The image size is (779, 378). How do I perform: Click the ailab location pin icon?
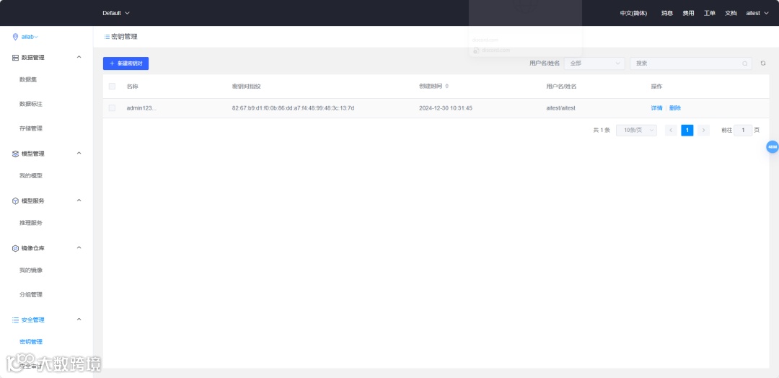15,37
